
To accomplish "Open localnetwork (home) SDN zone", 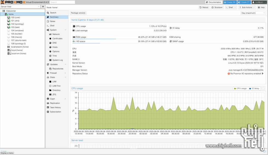I will [x=20, y=47].
